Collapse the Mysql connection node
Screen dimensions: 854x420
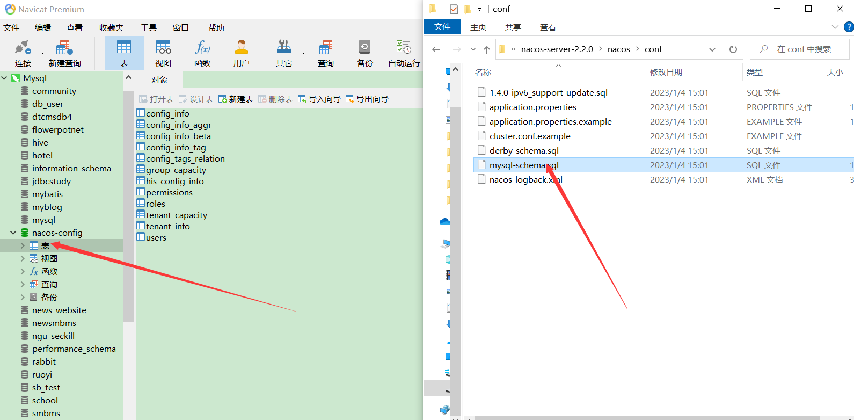pyautogui.click(x=4, y=78)
